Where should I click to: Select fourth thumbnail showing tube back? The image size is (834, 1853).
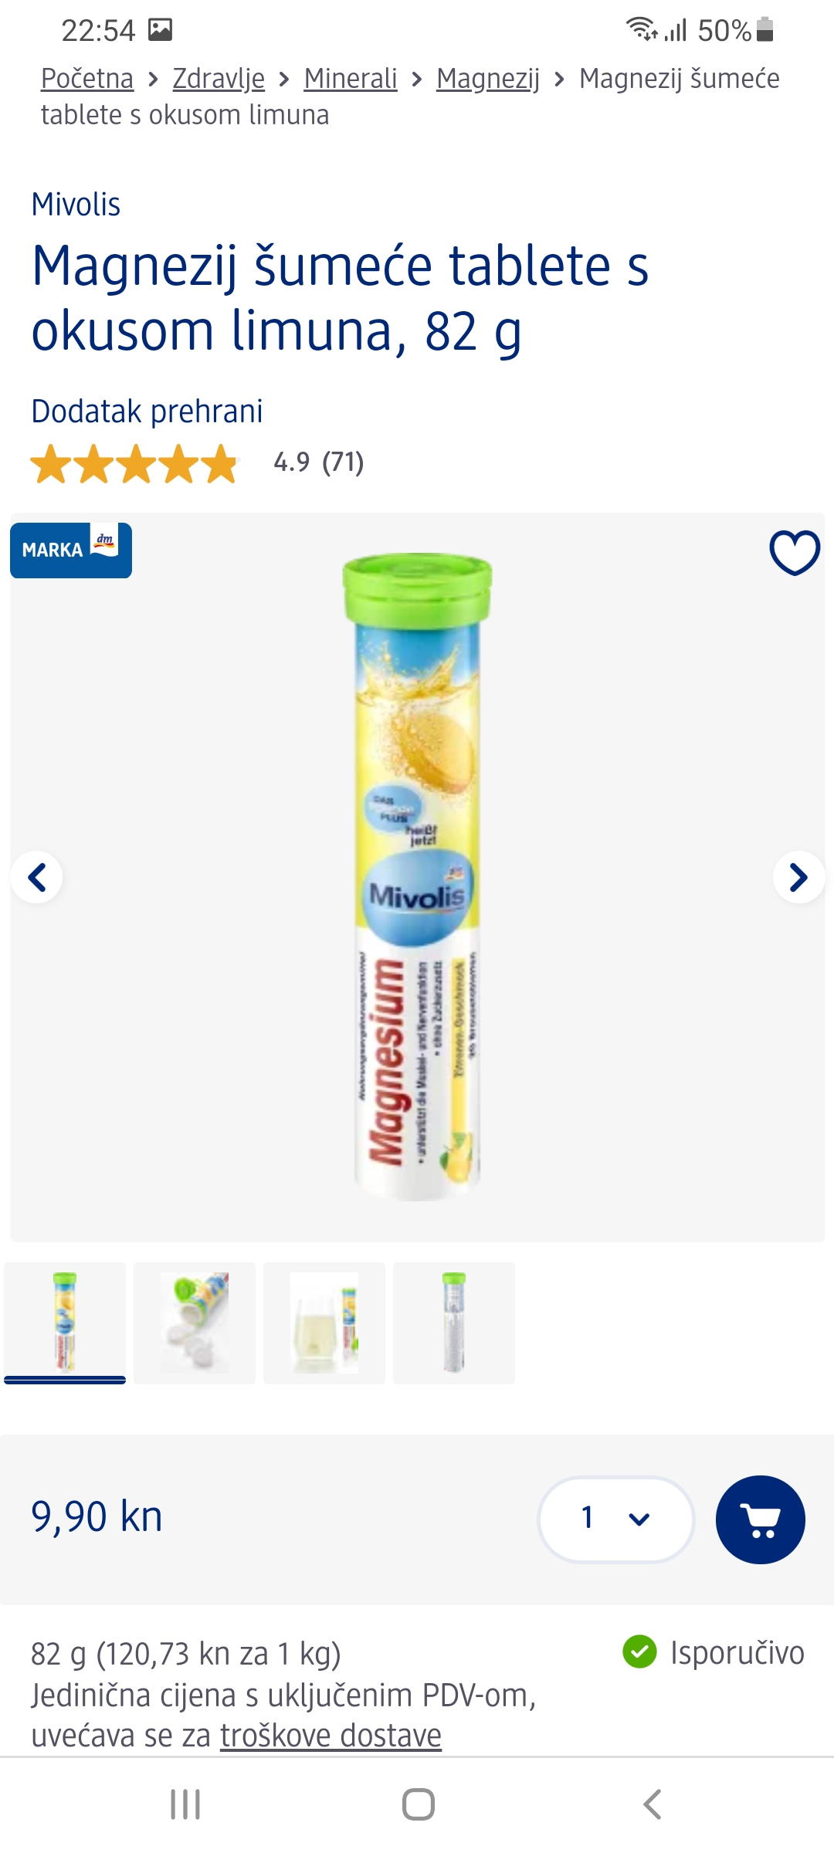(454, 1323)
